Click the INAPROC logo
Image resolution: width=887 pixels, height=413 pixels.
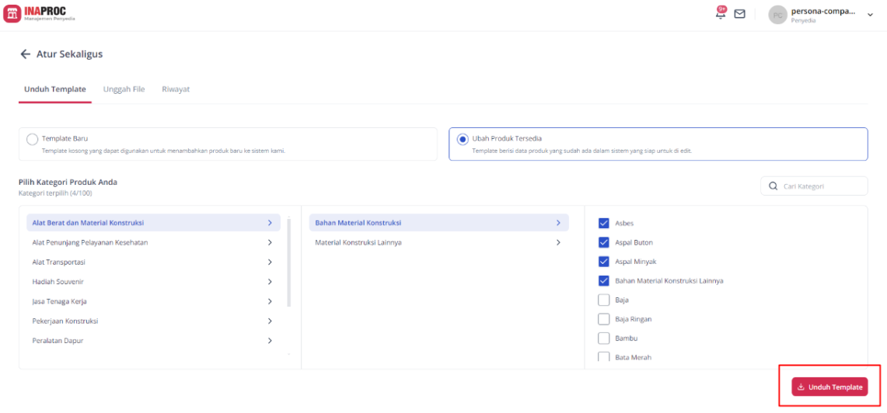point(40,13)
